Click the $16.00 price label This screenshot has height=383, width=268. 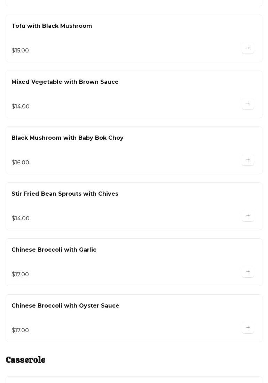[20, 163]
